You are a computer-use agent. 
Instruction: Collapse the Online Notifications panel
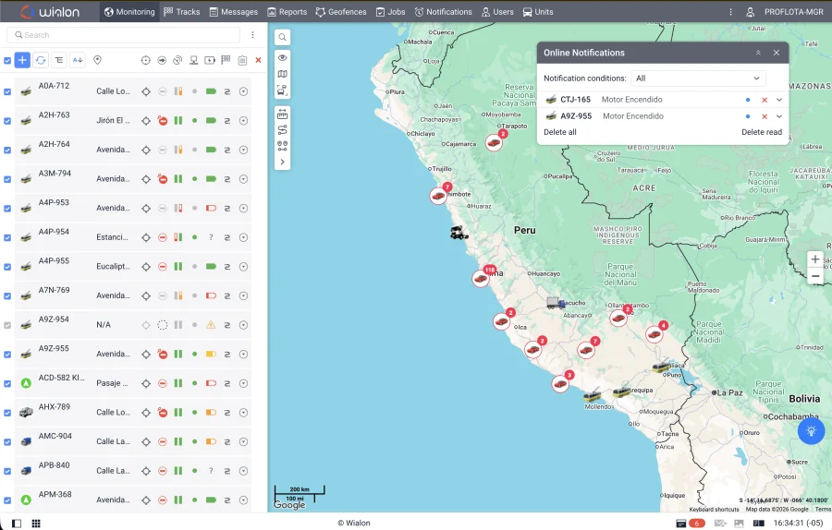tap(758, 53)
